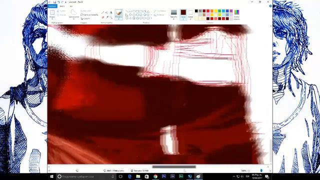Select the curve shape
The width and height of the screenshot is (320, 180).
click(130, 11)
